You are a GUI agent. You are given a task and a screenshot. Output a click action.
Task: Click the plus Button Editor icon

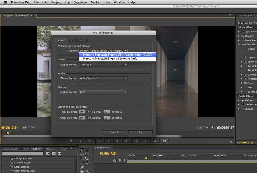pos(231,142)
